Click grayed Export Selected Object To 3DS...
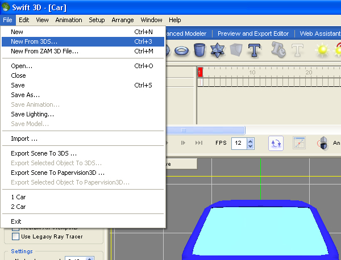Viewport: 341px width, 260px height. coord(83,163)
